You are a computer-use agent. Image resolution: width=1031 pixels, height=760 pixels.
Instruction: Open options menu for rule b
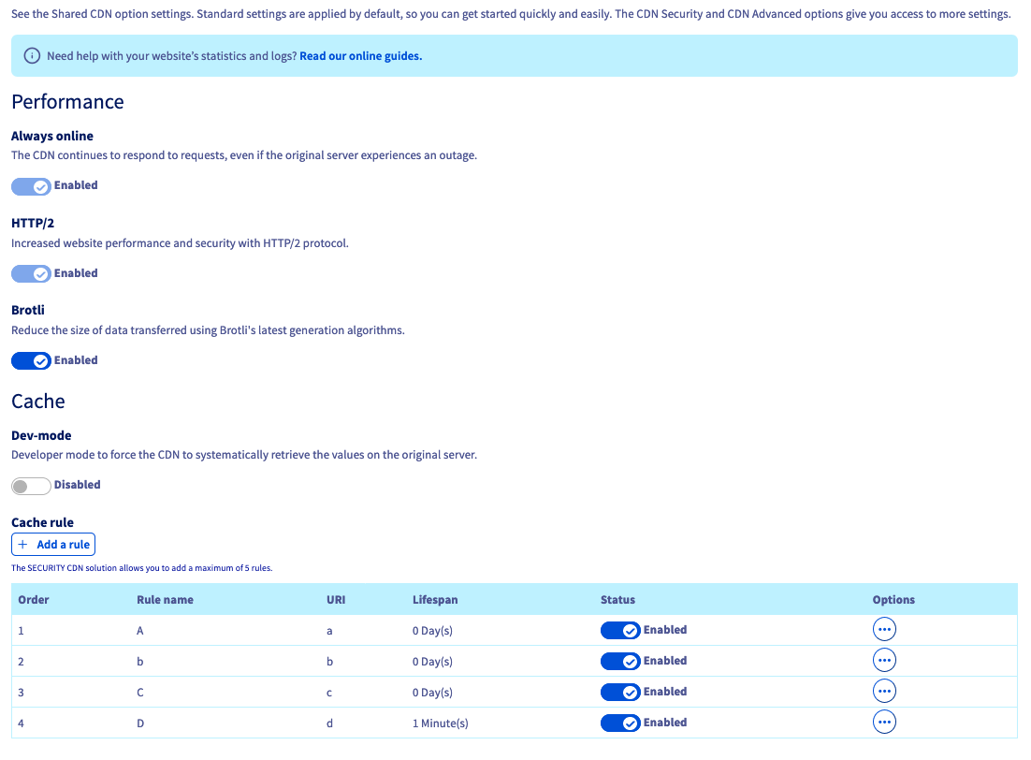pos(883,661)
